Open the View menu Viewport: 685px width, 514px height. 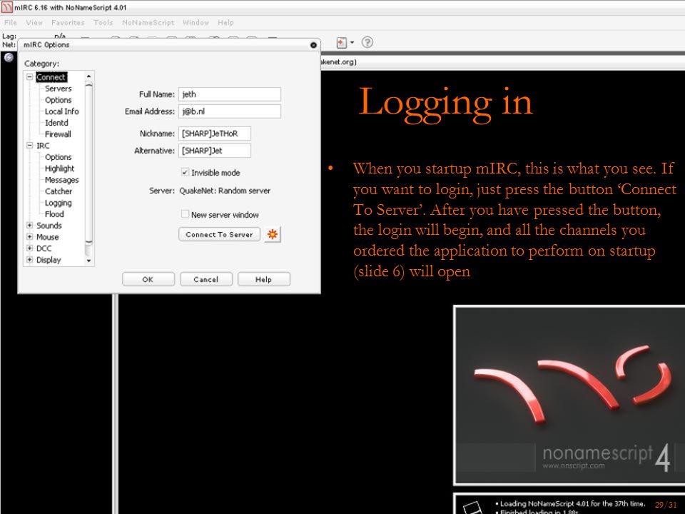click(34, 22)
